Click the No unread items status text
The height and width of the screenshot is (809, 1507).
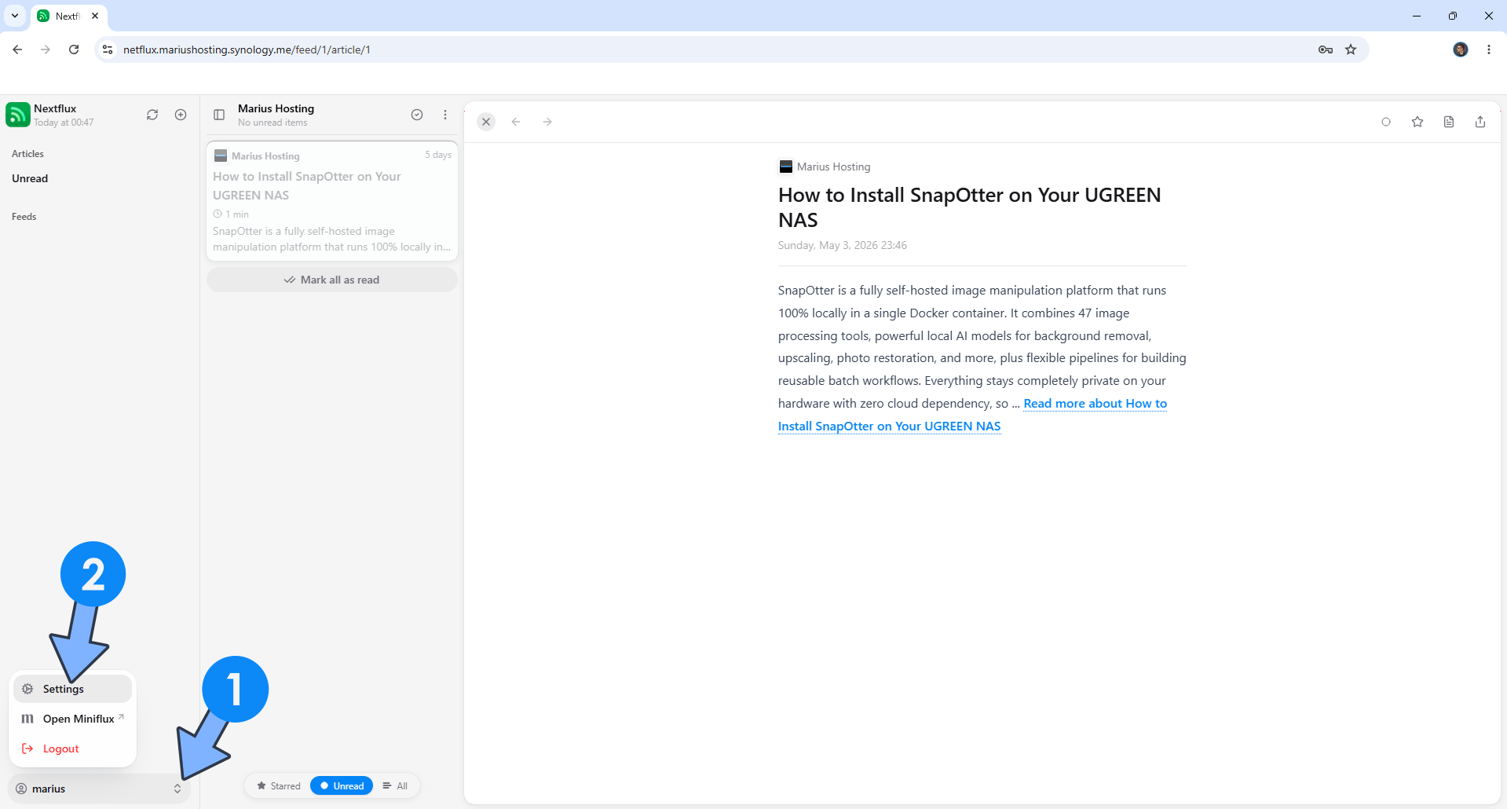pos(273,123)
